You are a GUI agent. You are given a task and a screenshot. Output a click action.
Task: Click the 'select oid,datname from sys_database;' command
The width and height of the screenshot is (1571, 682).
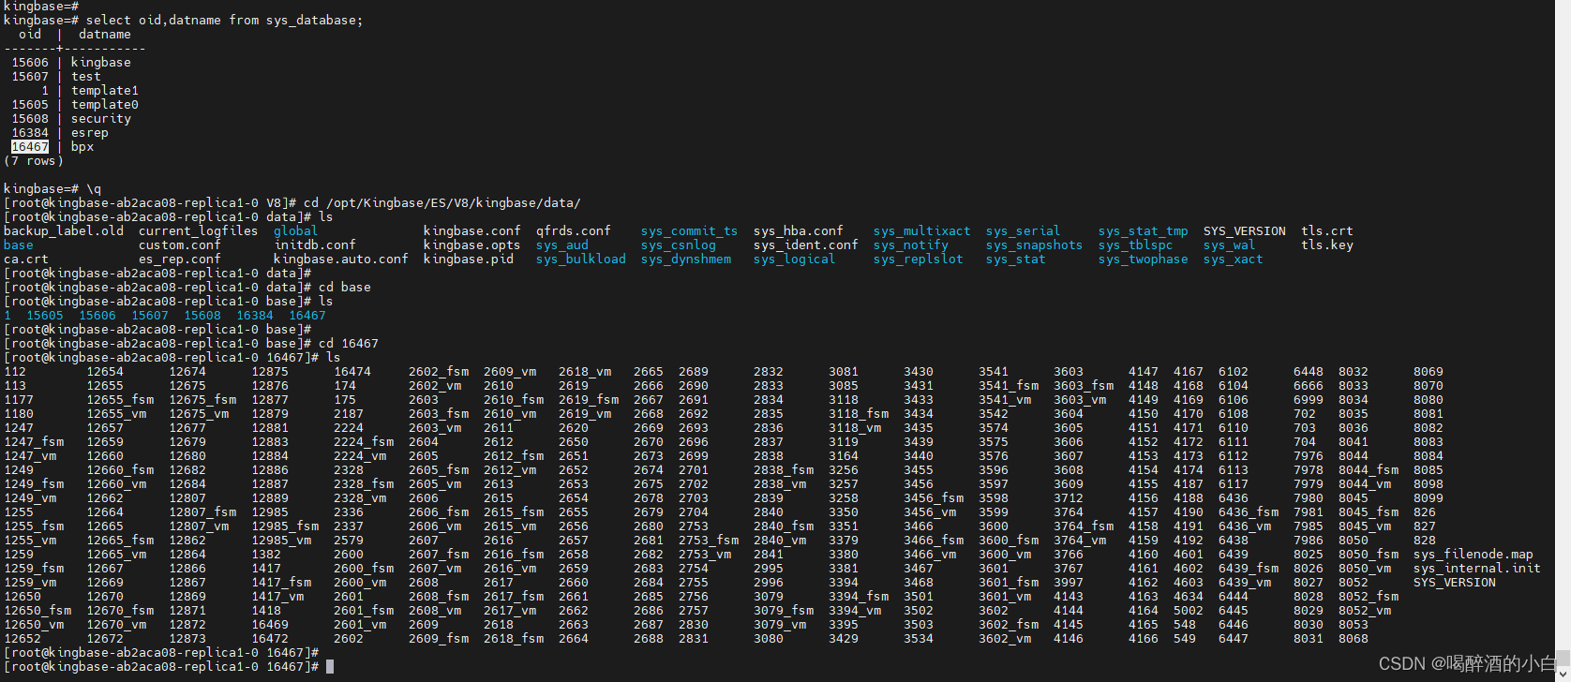[224, 20]
